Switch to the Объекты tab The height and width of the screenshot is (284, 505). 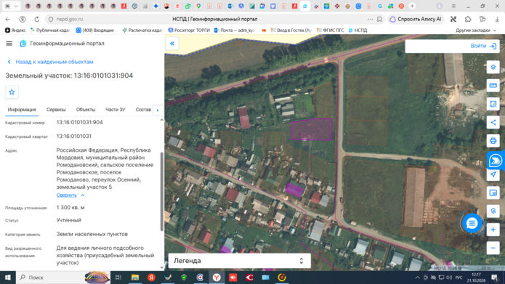point(86,110)
